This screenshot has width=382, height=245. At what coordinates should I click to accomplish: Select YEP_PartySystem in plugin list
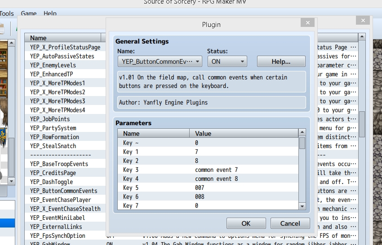tap(53, 128)
